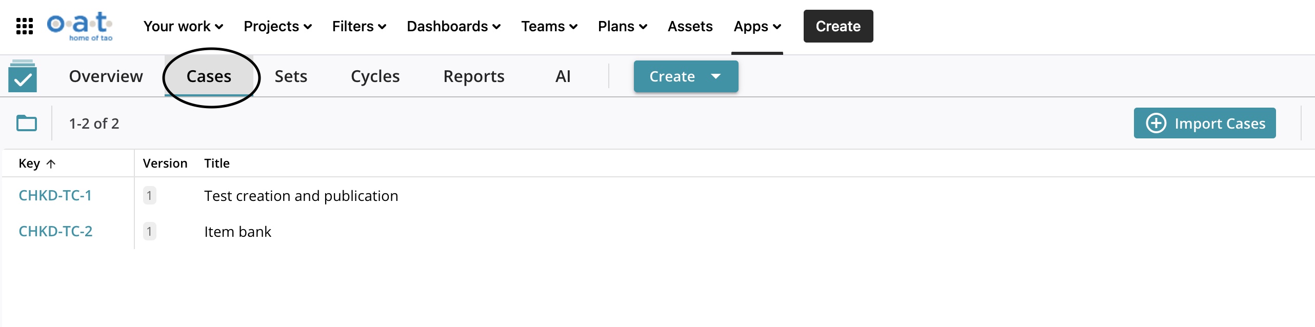Expand the Dashboards menu

pyautogui.click(x=453, y=26)
